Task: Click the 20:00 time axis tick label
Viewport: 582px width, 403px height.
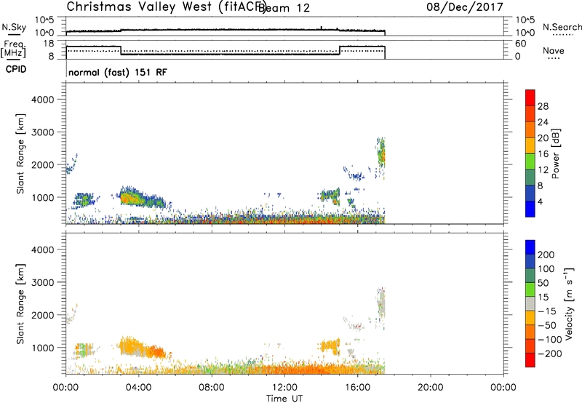Action: [430, 388]
